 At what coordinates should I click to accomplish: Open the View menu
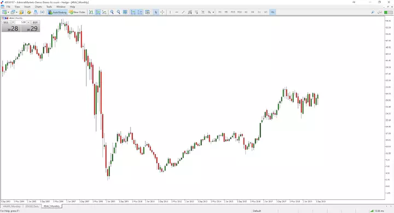point(17,7)
